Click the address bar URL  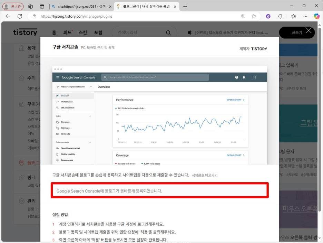click(x=76, y=16)
